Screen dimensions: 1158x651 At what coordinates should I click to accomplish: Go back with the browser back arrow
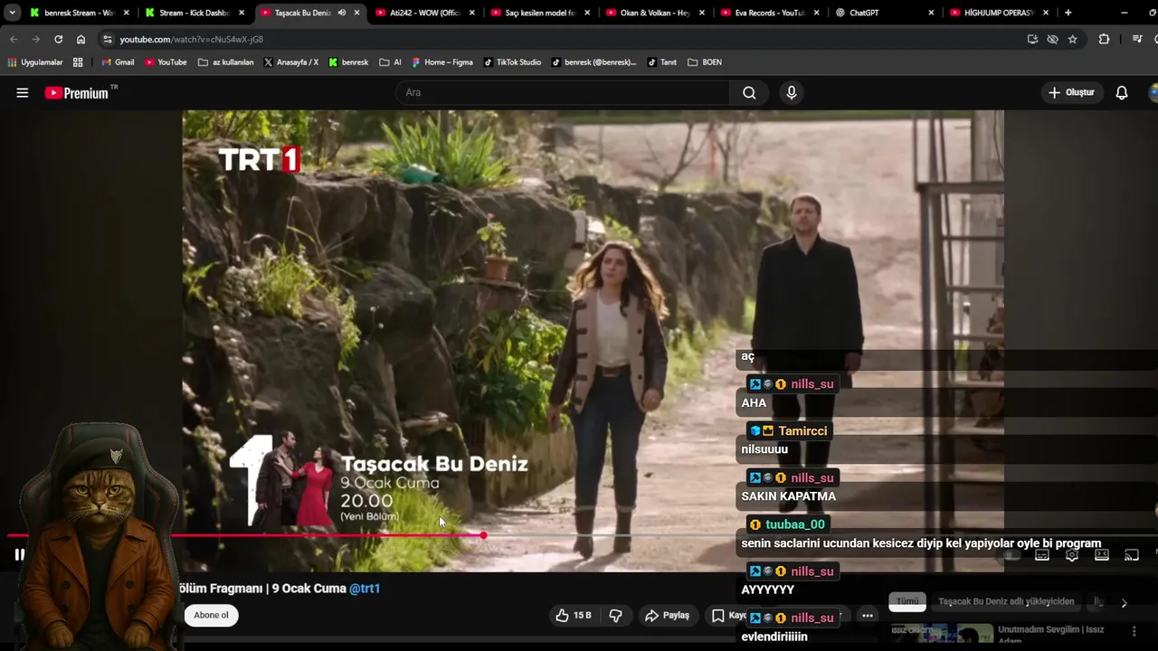point(14,39)
